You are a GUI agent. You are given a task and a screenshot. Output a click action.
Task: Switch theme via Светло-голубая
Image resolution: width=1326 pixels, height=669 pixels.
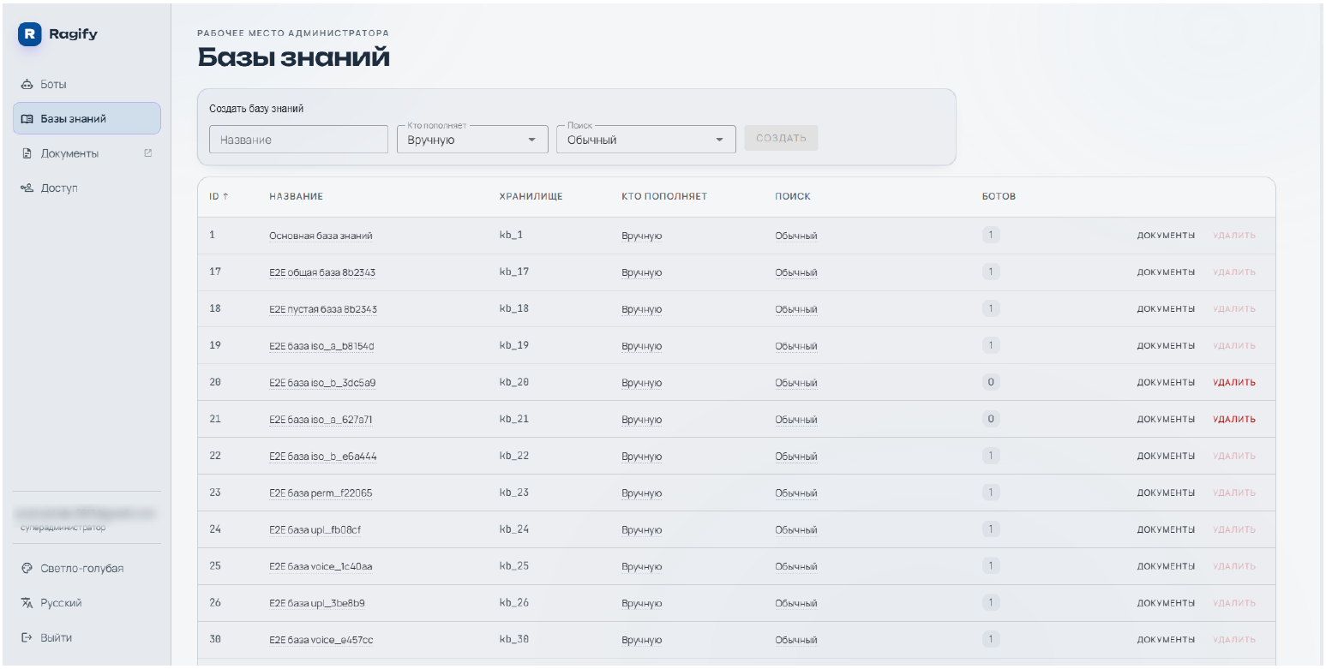(x=87, y=569)
